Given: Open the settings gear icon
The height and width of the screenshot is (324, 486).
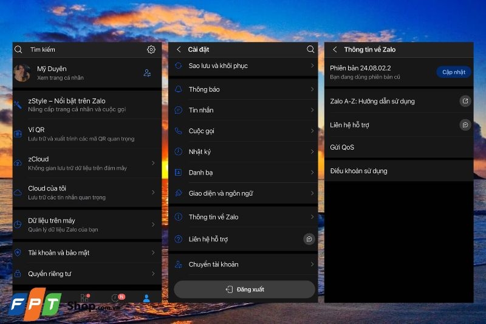Looking at the screenshot, I should (x=151, y=50).
